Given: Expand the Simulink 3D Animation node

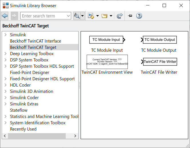Looking at the screenshot, I should pyautogui.click(x=5, y=91).
